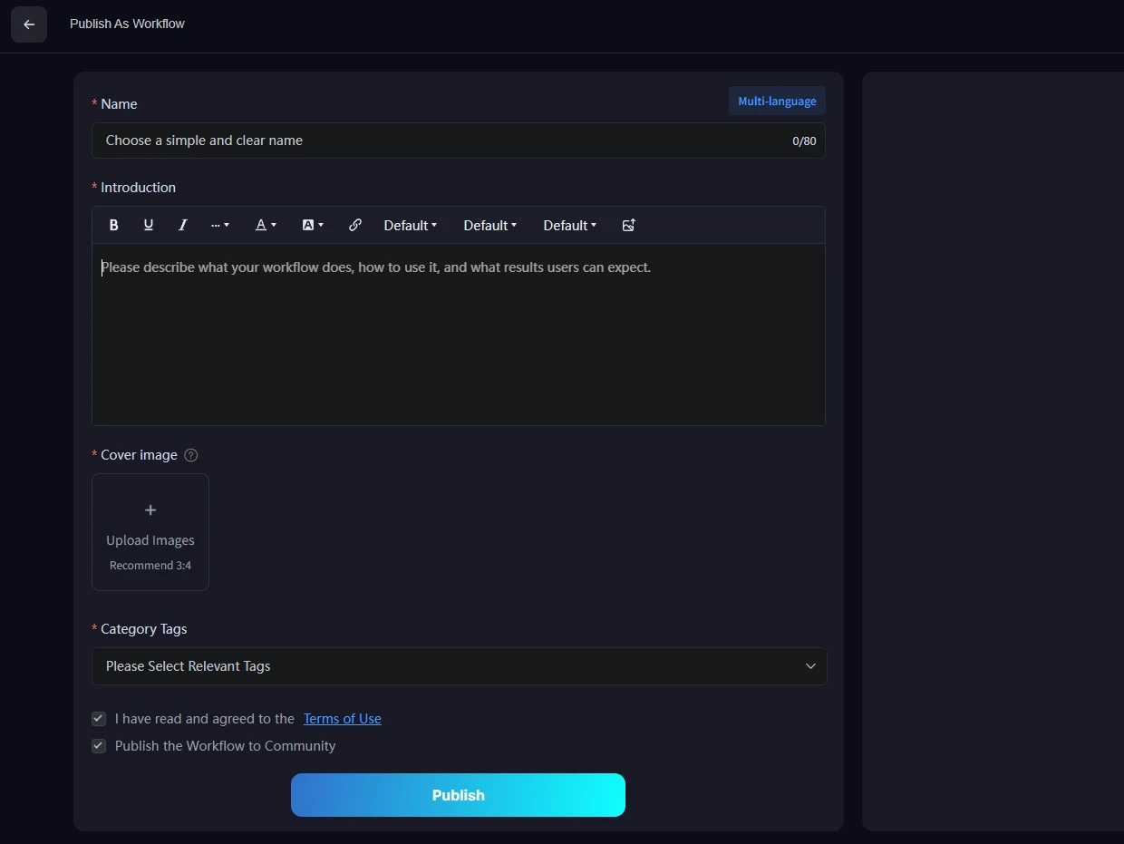This screenshot has width=1124, height=844.
Task: Click the insert image icon in toolbar
Action: coord(629,225)
